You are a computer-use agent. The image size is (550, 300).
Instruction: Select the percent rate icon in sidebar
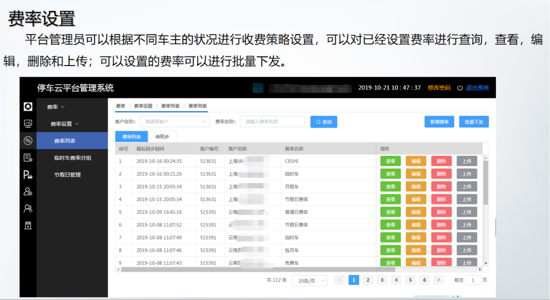(28, 141)
